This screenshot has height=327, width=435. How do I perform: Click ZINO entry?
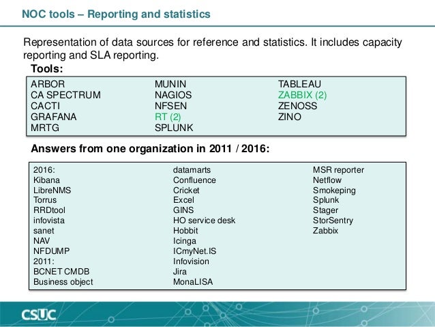(x=290, y=117)
